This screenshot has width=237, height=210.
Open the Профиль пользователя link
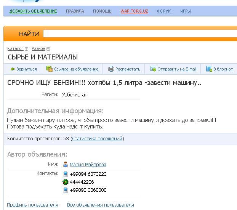32,205
